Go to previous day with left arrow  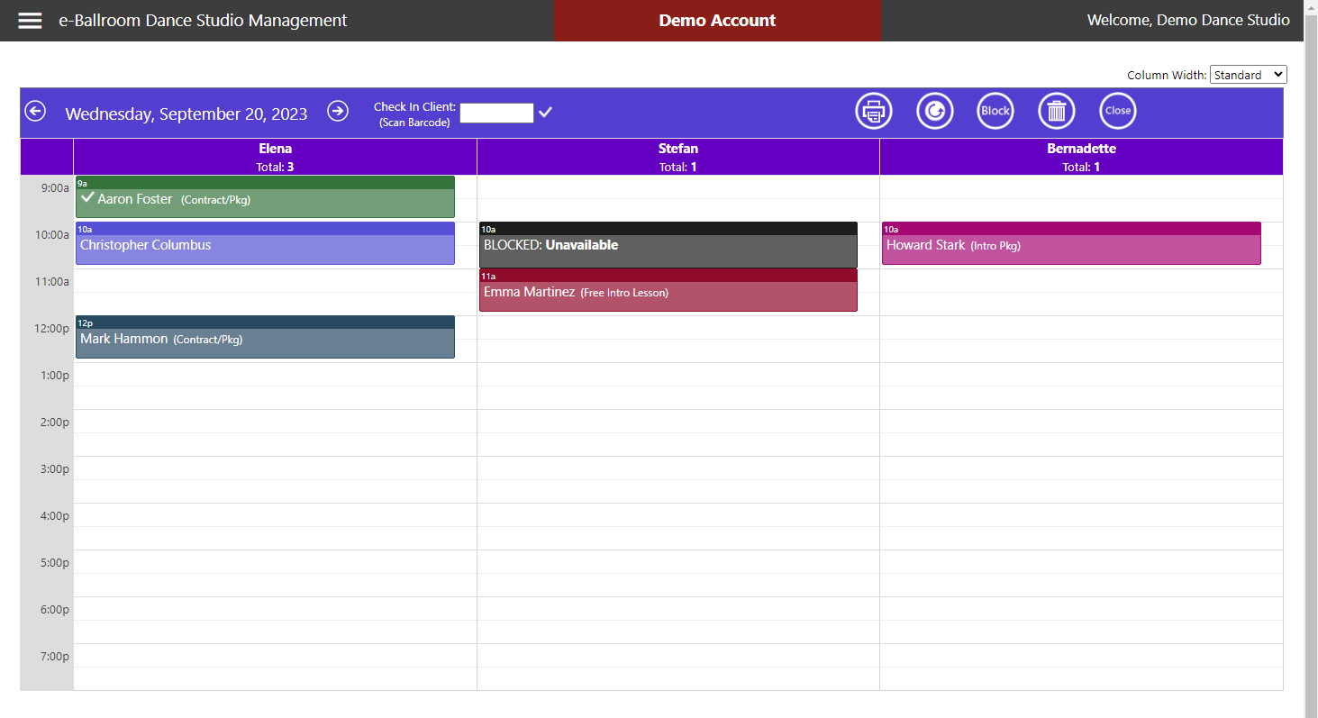point(35,111)
